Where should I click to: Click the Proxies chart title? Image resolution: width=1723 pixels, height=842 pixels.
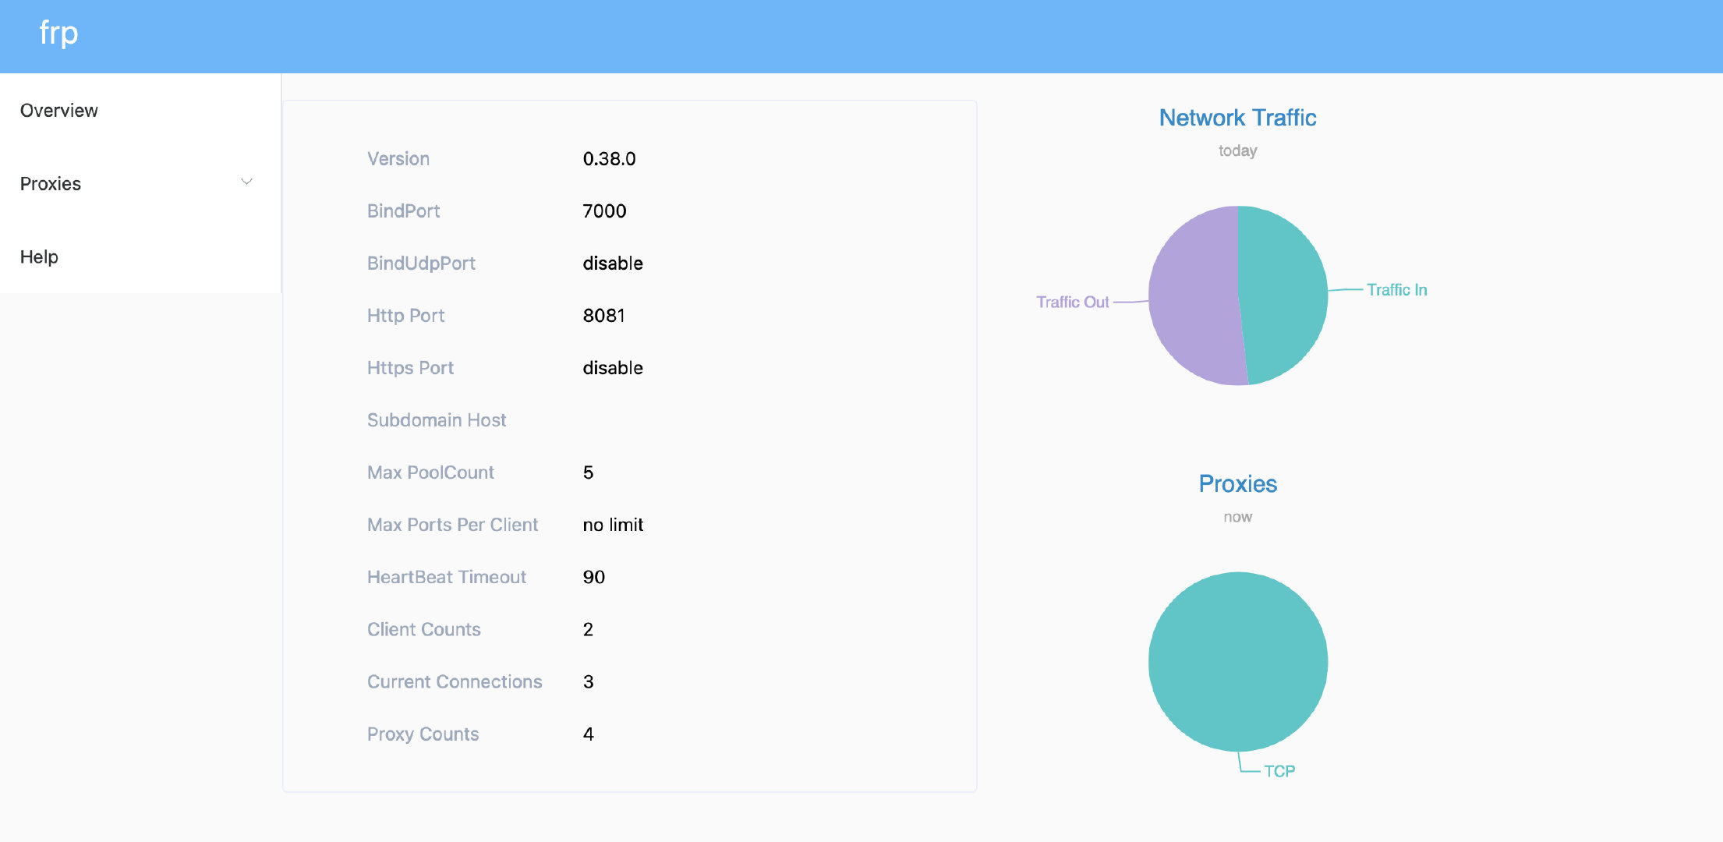pos(1237,484)
